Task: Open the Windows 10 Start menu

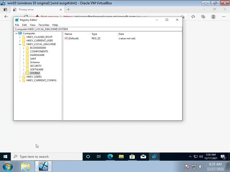Action: click(5, 157)
